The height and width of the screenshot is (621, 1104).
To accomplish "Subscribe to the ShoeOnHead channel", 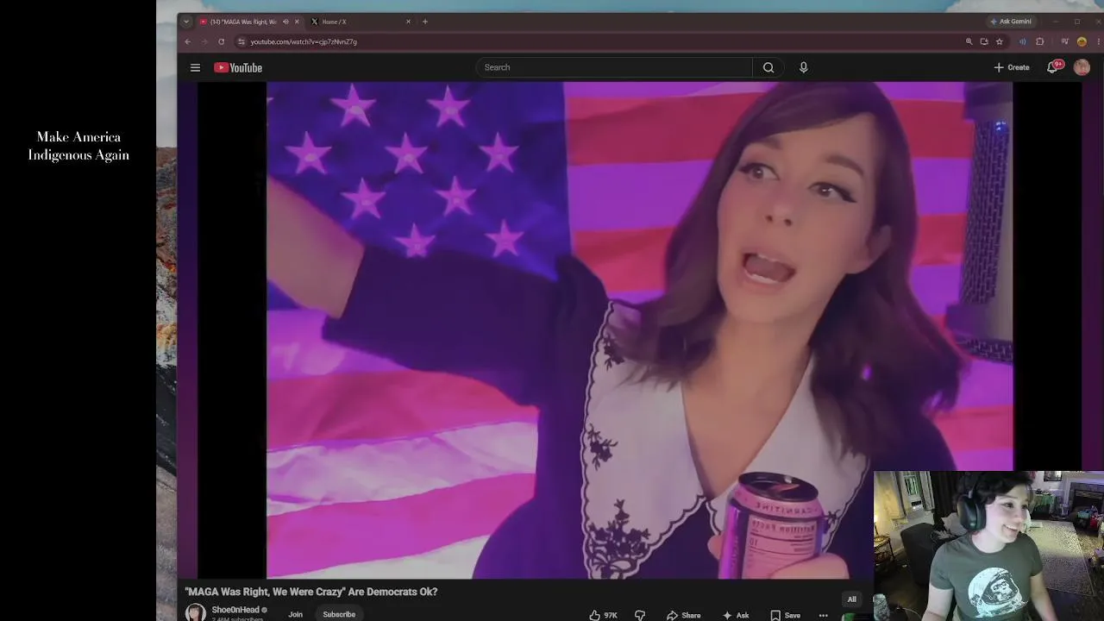I will 339,614.
